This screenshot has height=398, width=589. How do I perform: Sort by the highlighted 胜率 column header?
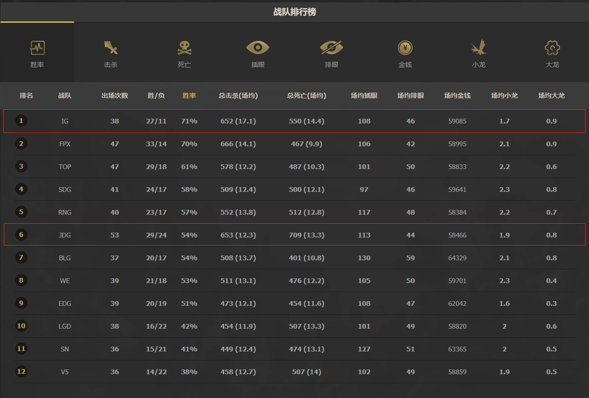189,95
